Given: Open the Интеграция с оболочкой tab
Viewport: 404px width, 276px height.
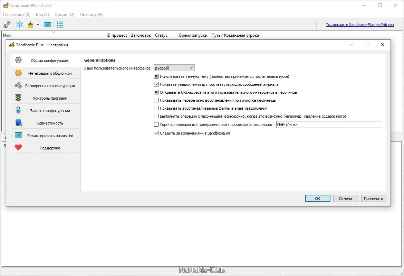Looking at the screenshot, I should [46, 73].
